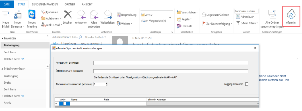Switch to the ORDNER tab
302x111 pixels.
pos(70,4)
